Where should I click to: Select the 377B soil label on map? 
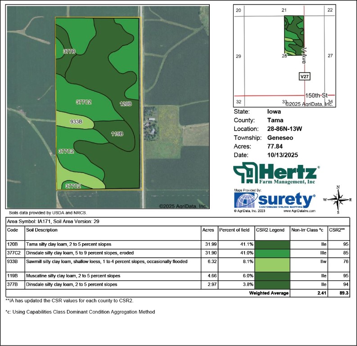tap(69, 51)
